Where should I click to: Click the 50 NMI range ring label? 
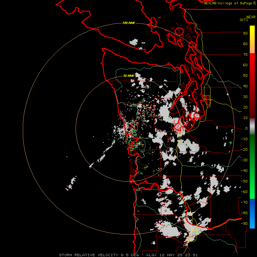(x=128, y=76)
